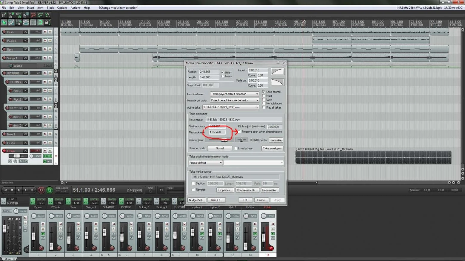The width and height of the screenshot is (465, 261).
Task: Click the transport Record button
Action: [x=41, y=190]
